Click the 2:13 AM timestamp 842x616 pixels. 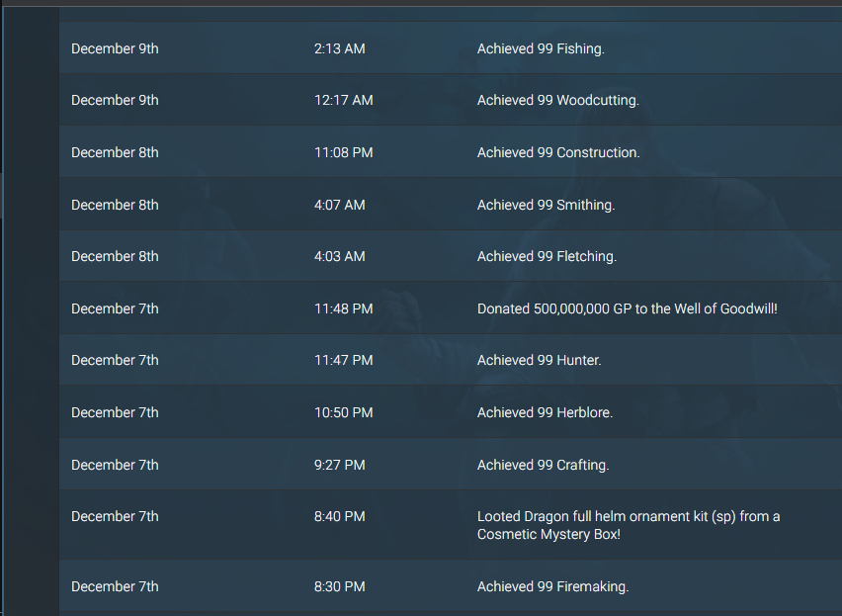(339, 48)
